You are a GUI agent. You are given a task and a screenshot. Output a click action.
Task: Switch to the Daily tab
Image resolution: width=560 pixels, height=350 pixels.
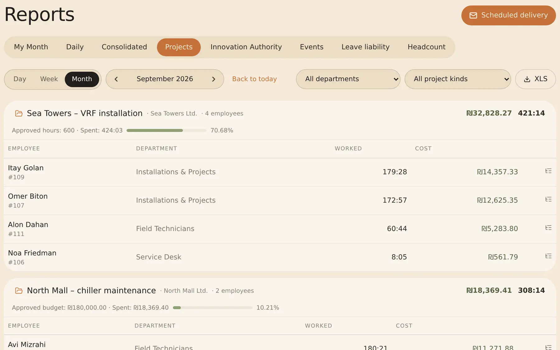click(x=75, y=47)
